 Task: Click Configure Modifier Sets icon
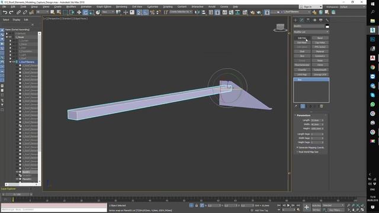pyautogui.click(x=322, y=106)
